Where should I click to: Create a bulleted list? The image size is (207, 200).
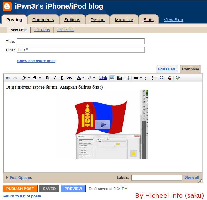[x=154, y=78]
